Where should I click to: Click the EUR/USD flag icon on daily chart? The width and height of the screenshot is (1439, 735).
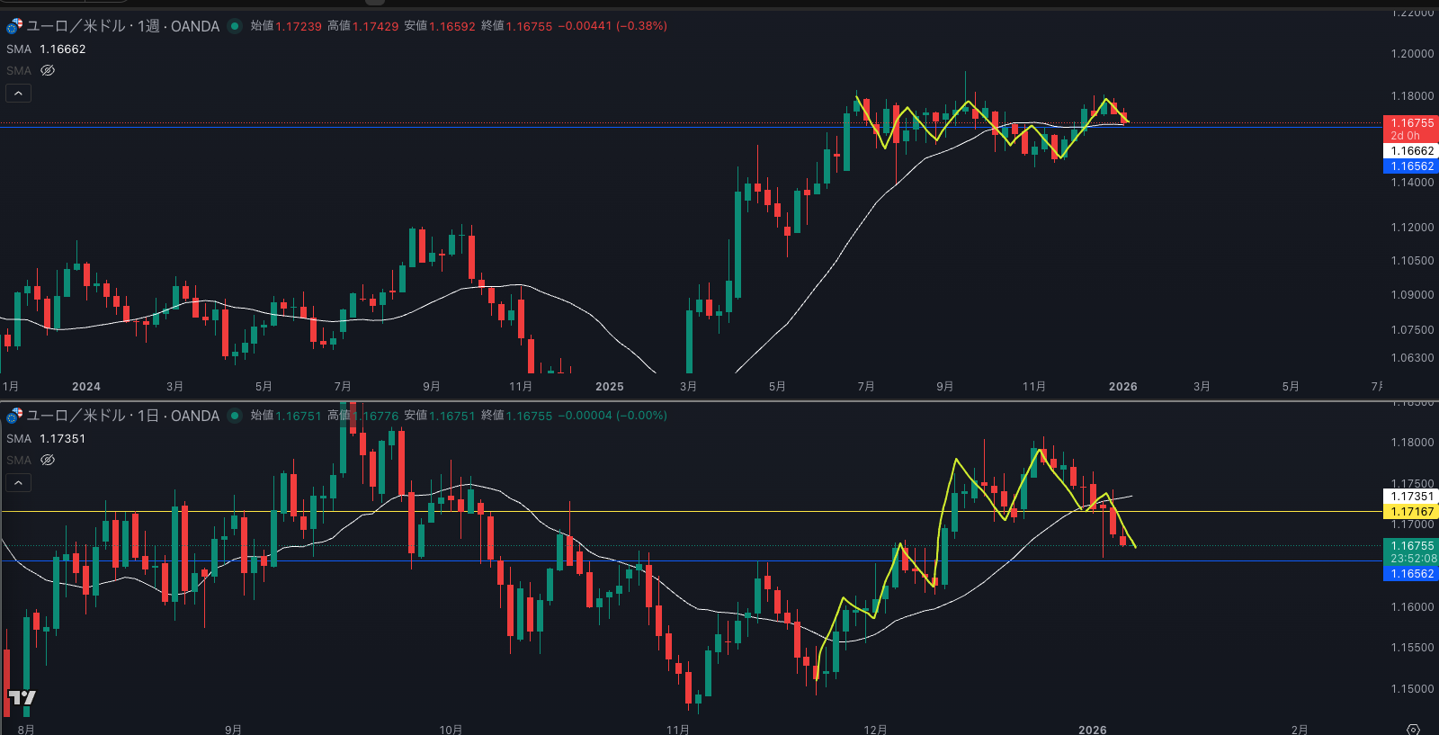[x=14, y=416]
